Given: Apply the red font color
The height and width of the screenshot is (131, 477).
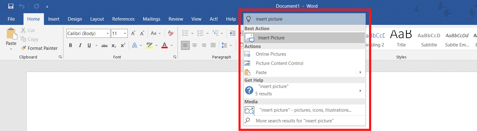Looking at the screenshot, I should pos(165,46).
